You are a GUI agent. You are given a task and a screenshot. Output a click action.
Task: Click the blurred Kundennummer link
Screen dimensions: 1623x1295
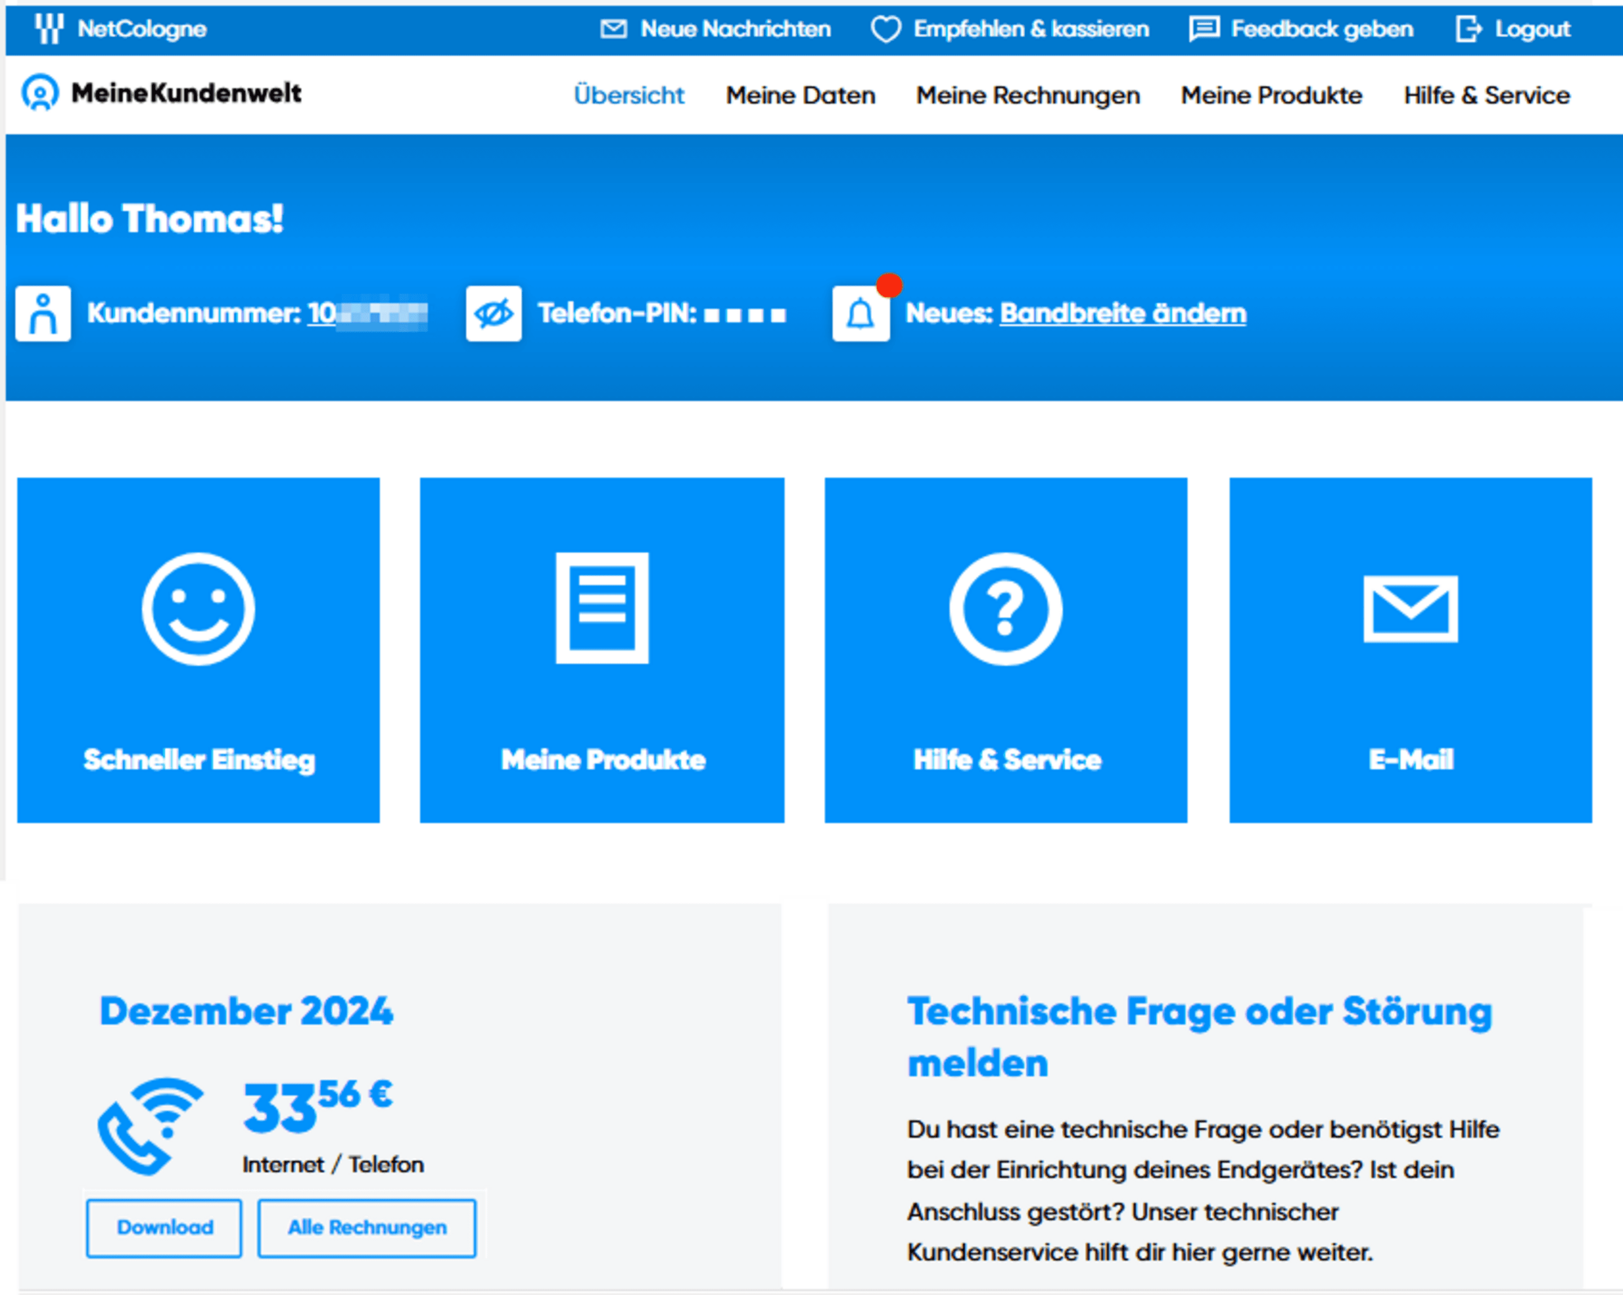tap(367, 313)
